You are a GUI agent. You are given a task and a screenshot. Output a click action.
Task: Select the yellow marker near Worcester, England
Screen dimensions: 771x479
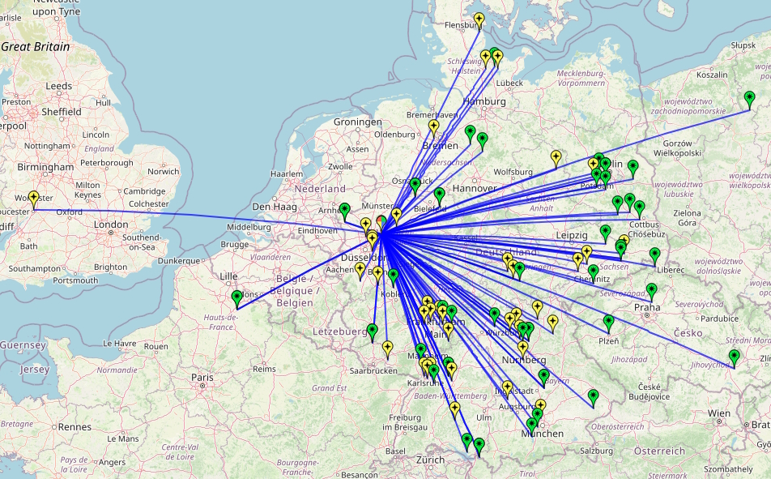click(33, 198)
